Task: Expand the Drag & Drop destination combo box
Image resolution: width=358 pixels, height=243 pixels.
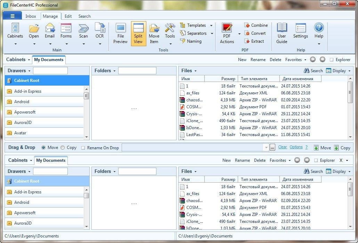Action: coord(266,148)
